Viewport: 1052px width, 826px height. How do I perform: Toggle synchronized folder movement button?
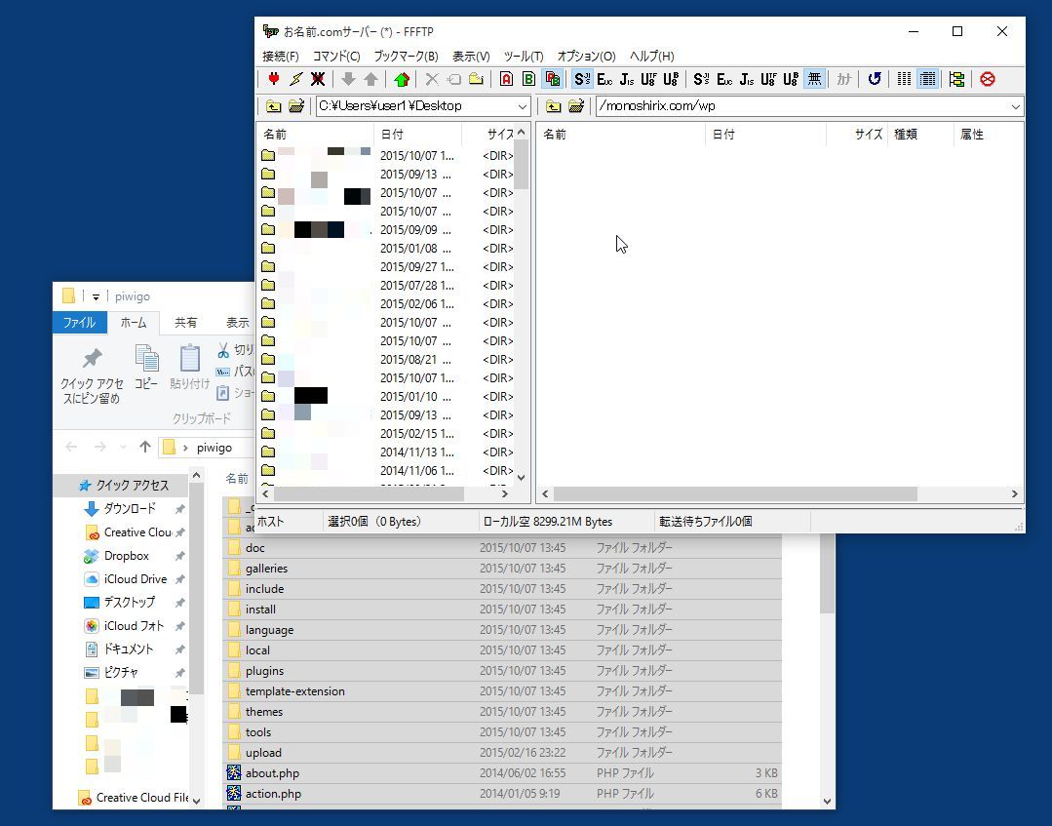point(957,79)
